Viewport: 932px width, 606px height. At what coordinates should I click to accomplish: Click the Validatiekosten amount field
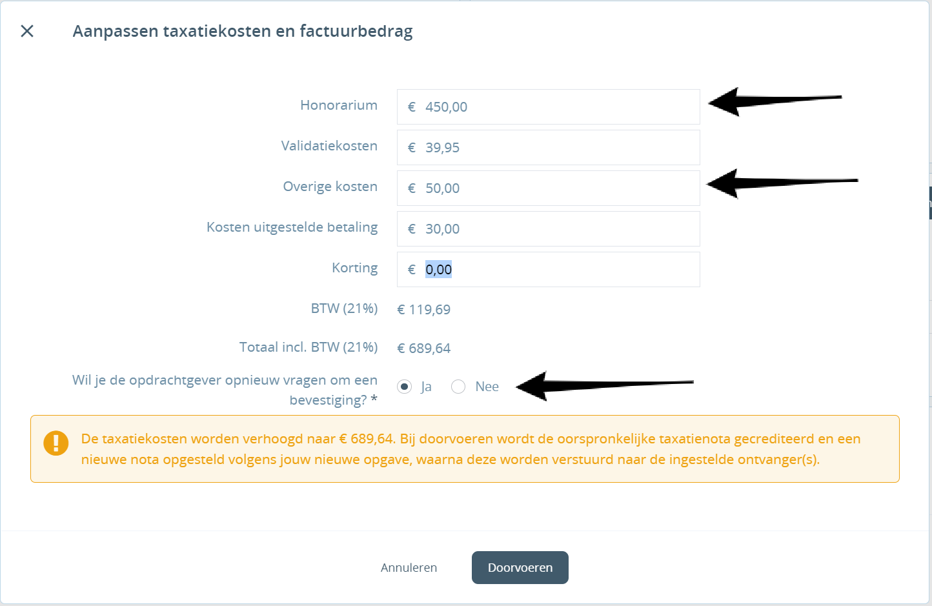pos(549,148)
